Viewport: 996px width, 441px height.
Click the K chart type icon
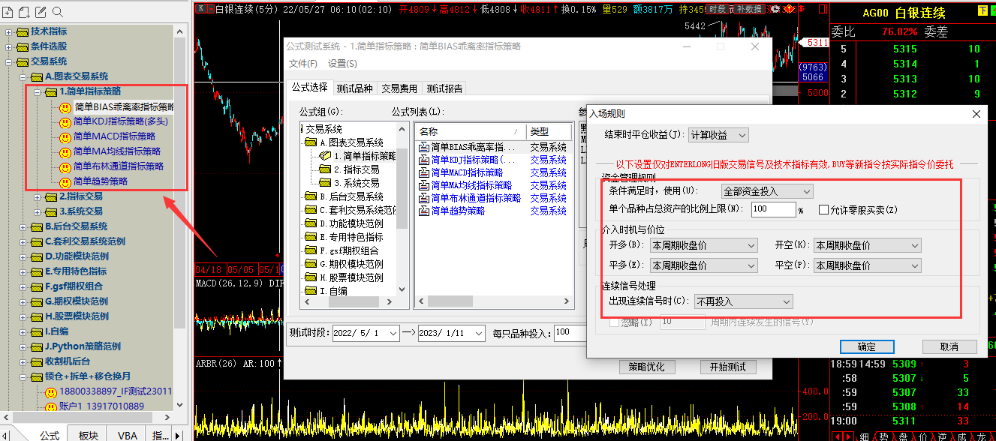point(201,8)
